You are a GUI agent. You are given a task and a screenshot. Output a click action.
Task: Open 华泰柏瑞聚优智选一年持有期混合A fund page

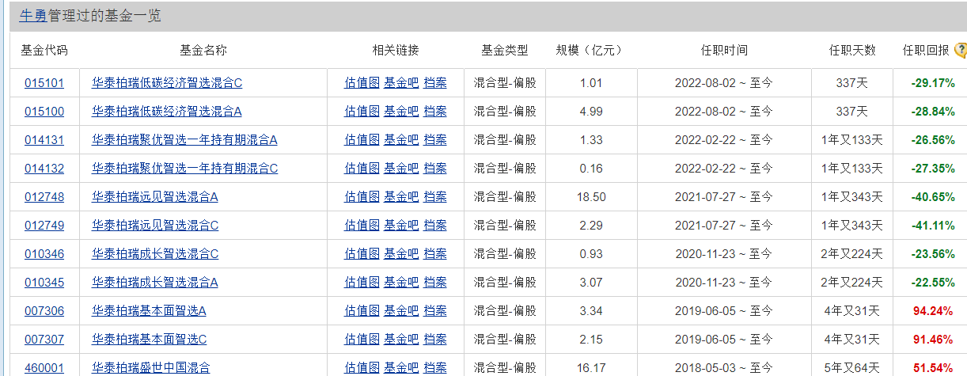pos(185,139)
